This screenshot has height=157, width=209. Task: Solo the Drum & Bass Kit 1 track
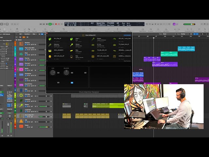30,117
